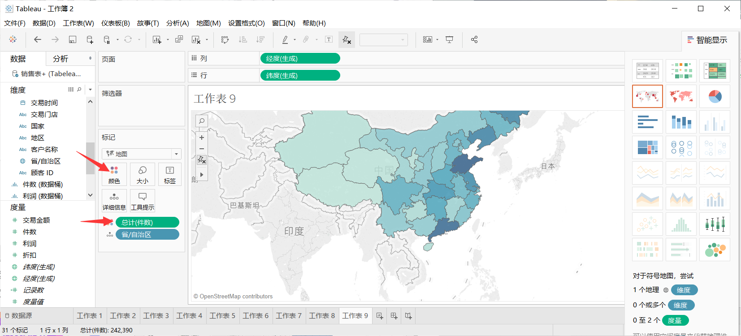Open the 分析(A) menu
This screenshot has width=741, height=336.
pyautogui.click(x=178, y=23)
